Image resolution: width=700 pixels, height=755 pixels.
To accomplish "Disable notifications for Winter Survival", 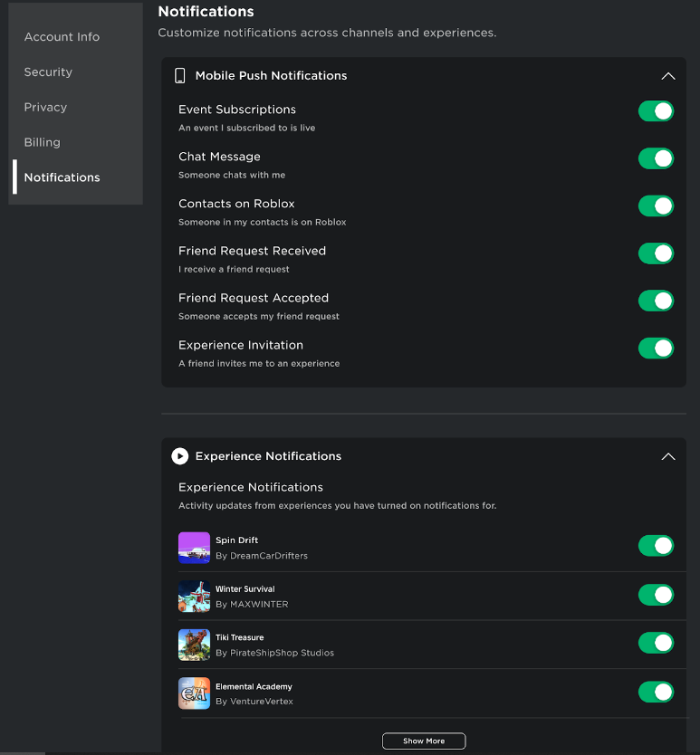I will click(656, 595).
